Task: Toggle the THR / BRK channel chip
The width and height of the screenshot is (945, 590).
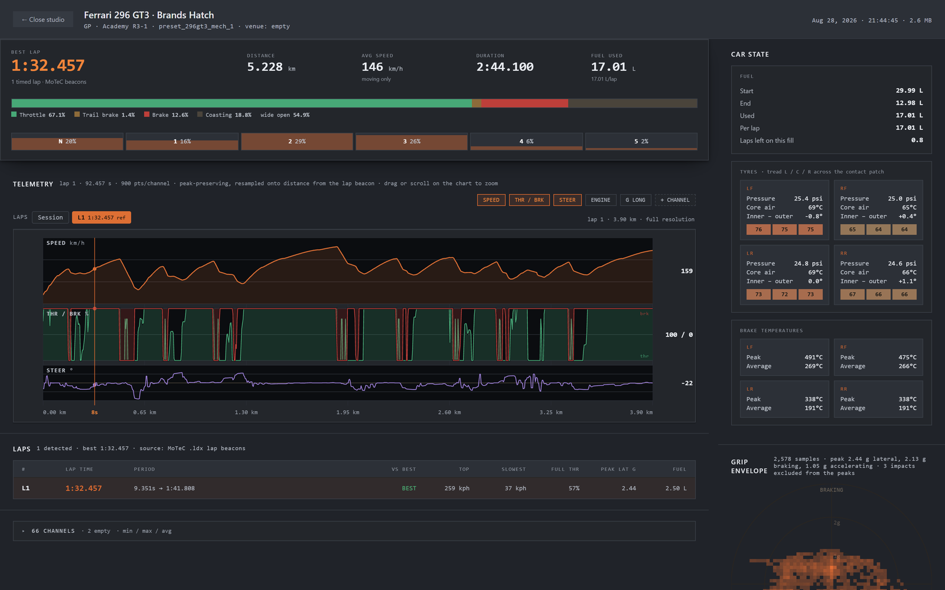Action: click(529, 200)
